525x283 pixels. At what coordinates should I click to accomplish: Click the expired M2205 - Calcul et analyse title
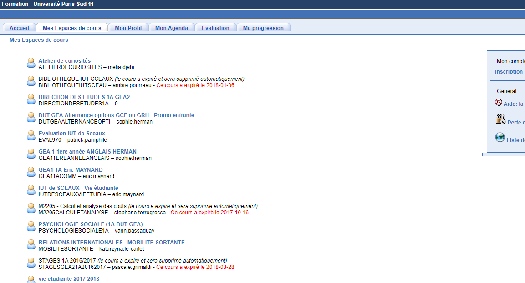82,207
